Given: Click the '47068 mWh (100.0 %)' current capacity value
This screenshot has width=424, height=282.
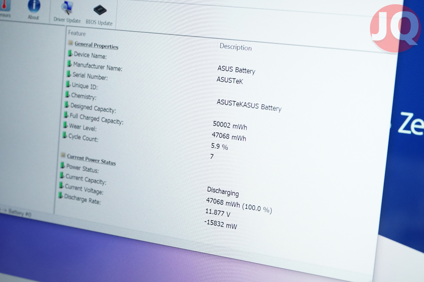Looking at the screenshot, I should tap(239, 206).
